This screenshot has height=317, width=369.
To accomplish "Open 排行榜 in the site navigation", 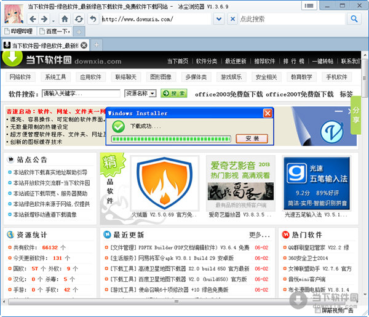I will click(294, 62).
